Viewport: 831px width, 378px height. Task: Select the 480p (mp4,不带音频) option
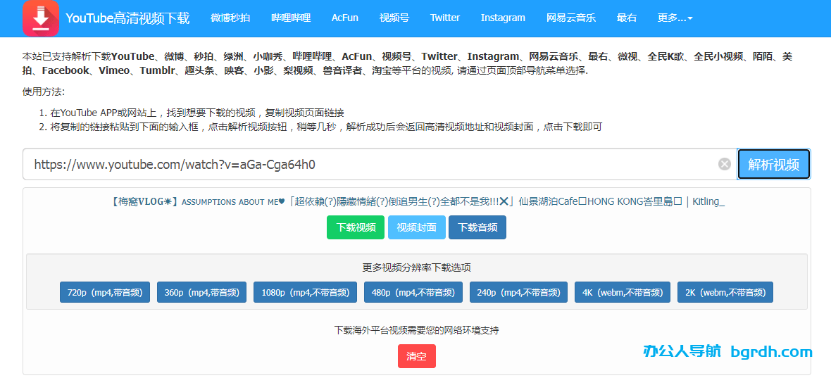pos(413,292)
